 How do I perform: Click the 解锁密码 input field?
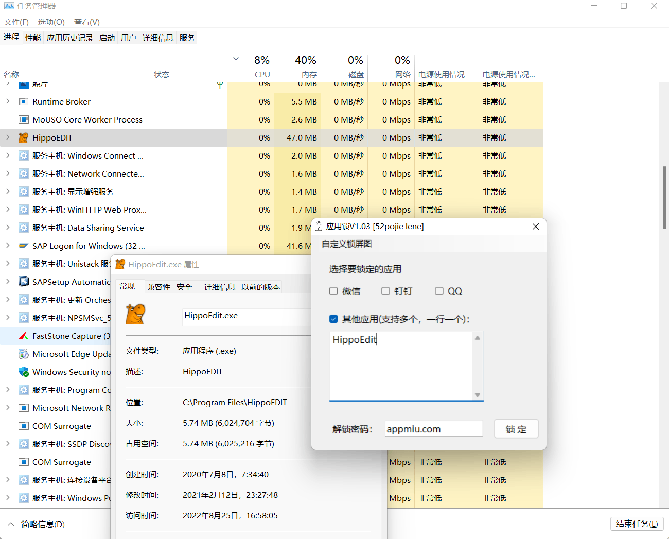[x=434, y=429]
